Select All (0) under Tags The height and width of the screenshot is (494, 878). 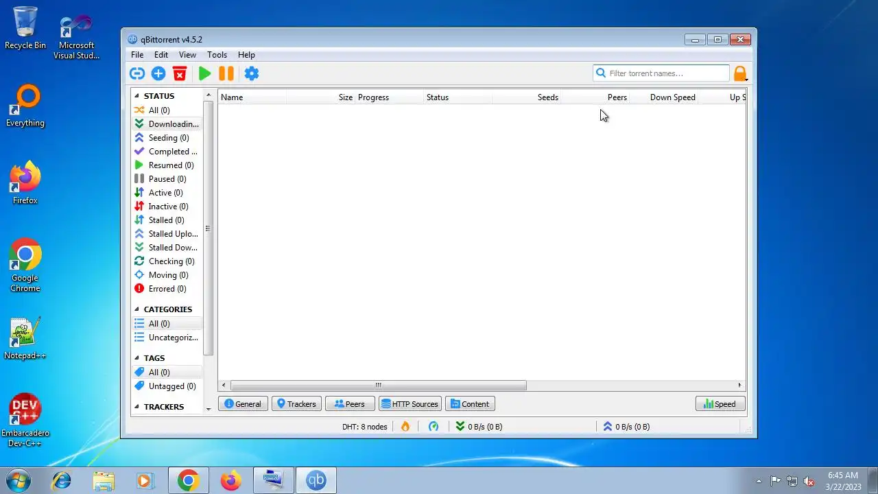[x=167, y=372]
